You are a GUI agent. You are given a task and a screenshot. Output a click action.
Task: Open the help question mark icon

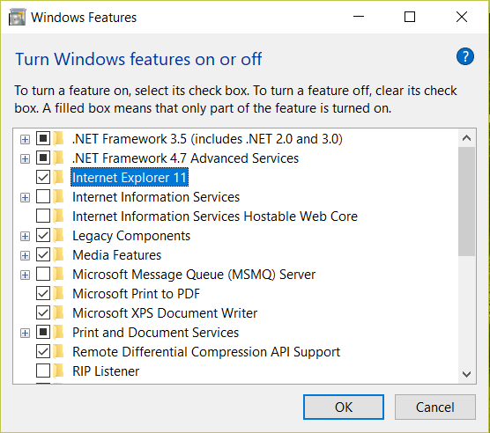[465, 56]
